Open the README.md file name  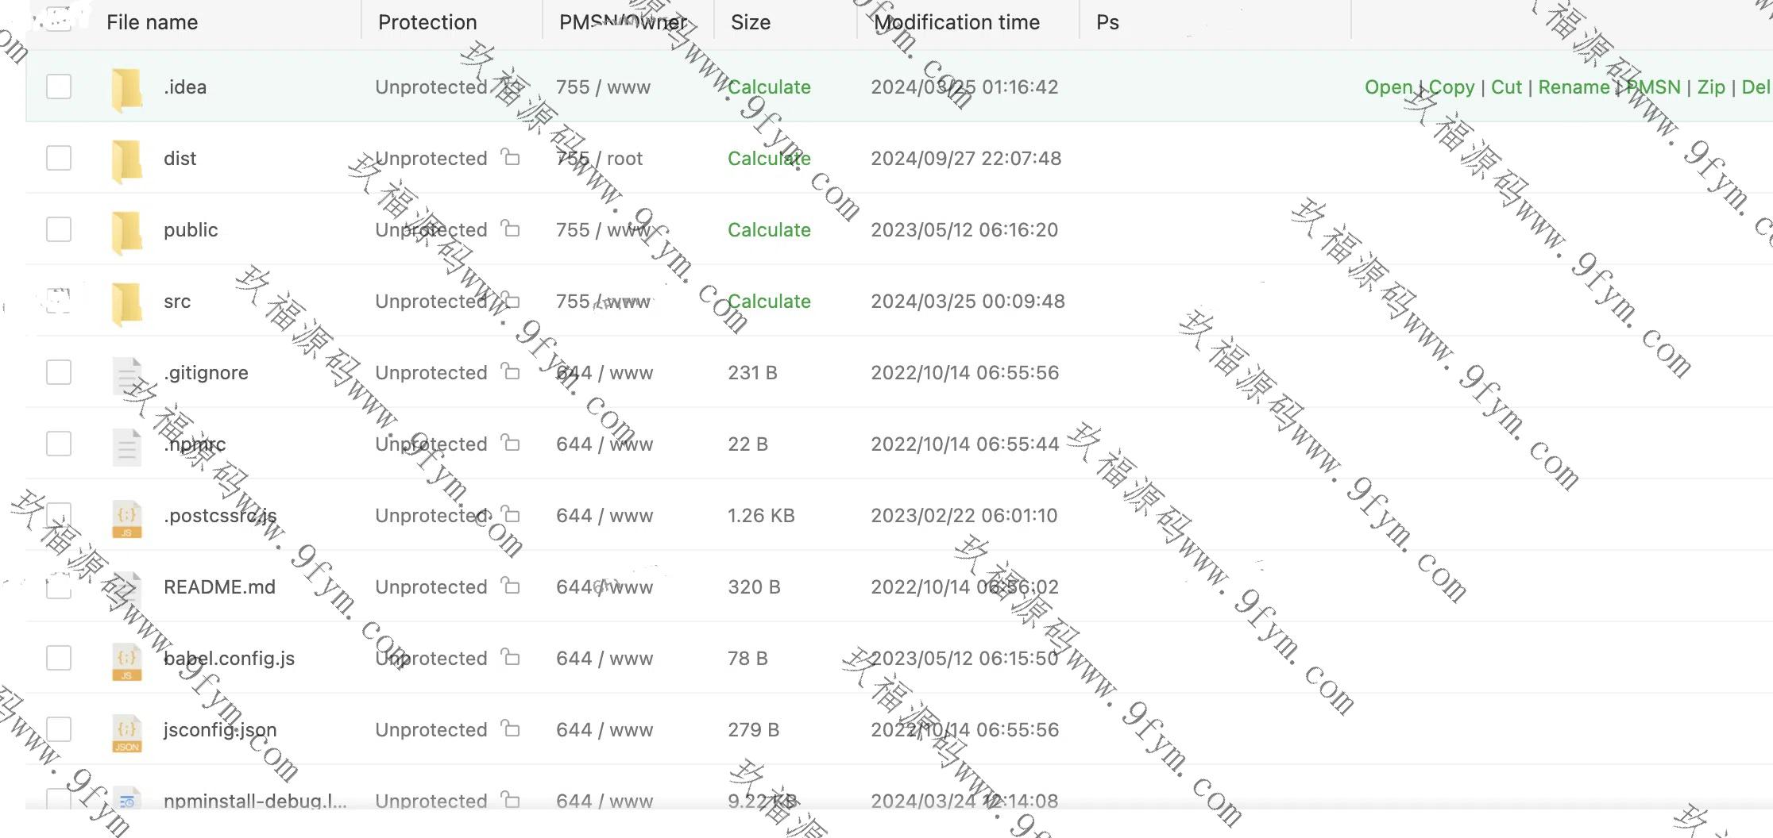point(219,587)
